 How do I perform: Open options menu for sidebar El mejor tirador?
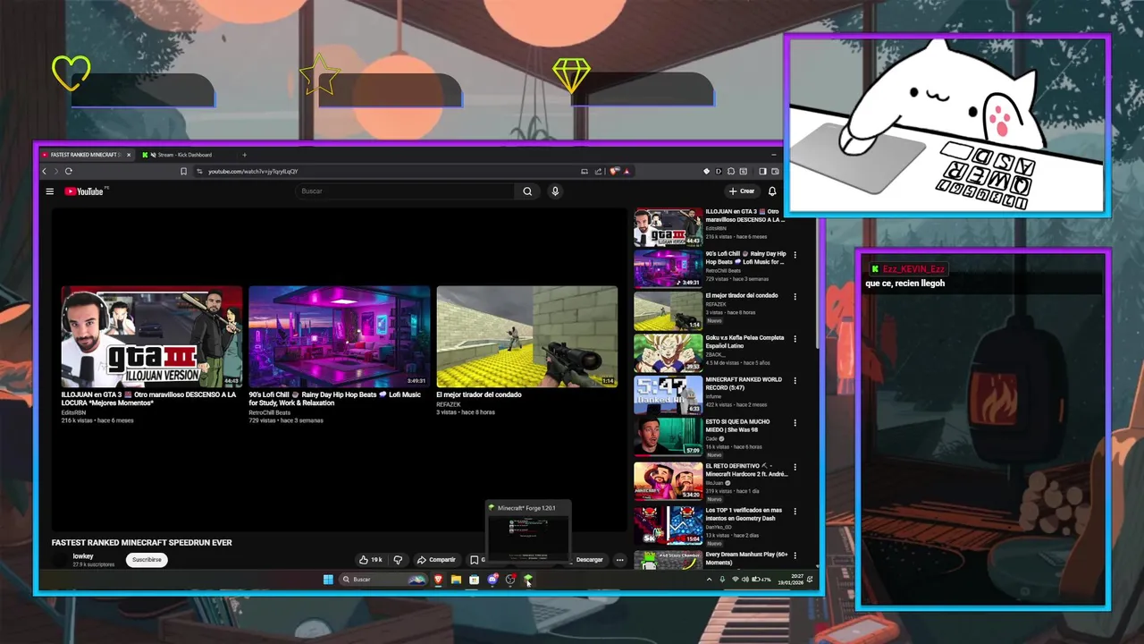point(795,296)
